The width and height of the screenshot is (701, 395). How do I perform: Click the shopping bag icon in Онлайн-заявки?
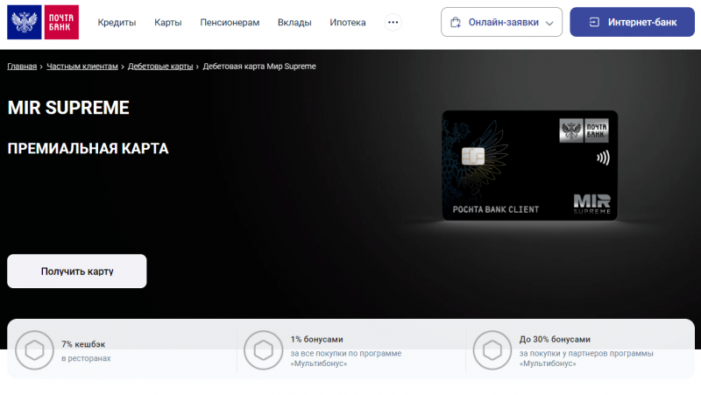coord(456,23)
